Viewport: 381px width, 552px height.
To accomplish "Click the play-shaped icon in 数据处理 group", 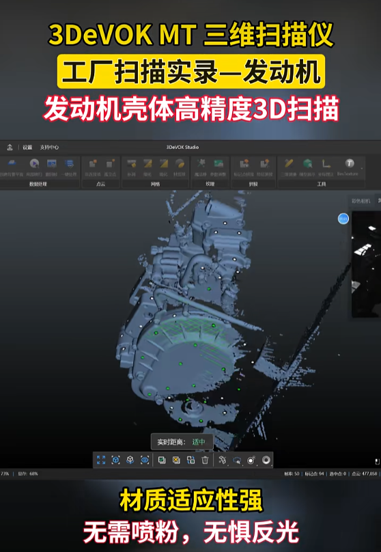I will 34,164.
